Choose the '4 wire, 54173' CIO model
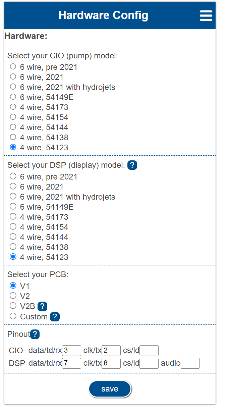Screen dimensions: 230x412 (13, 107)
